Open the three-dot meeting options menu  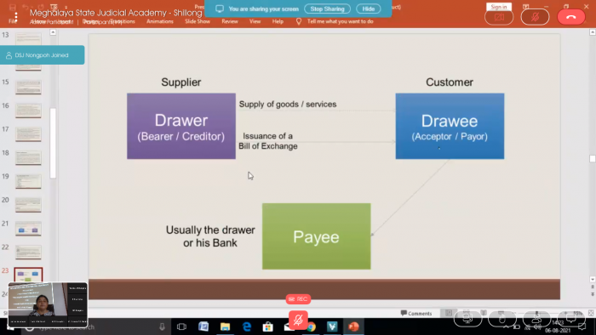point(16,17)
